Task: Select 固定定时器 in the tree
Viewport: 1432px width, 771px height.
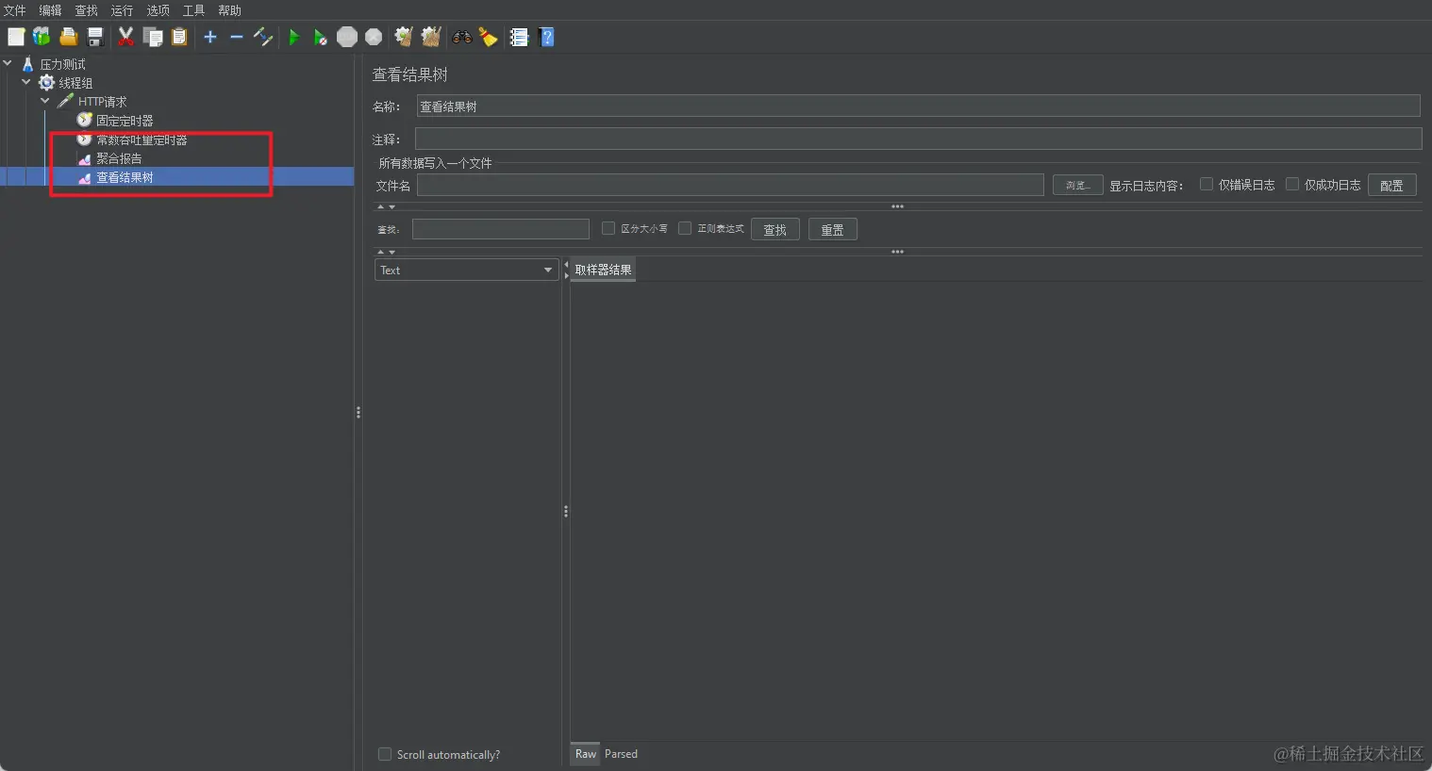Action: tap(125, 121)
